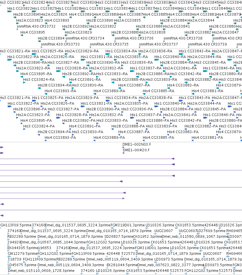Select transcript label His1:CG33843-RA
The width and height of the screenshot is (242, 275).
pyautogui.click(x=195, y=51)
